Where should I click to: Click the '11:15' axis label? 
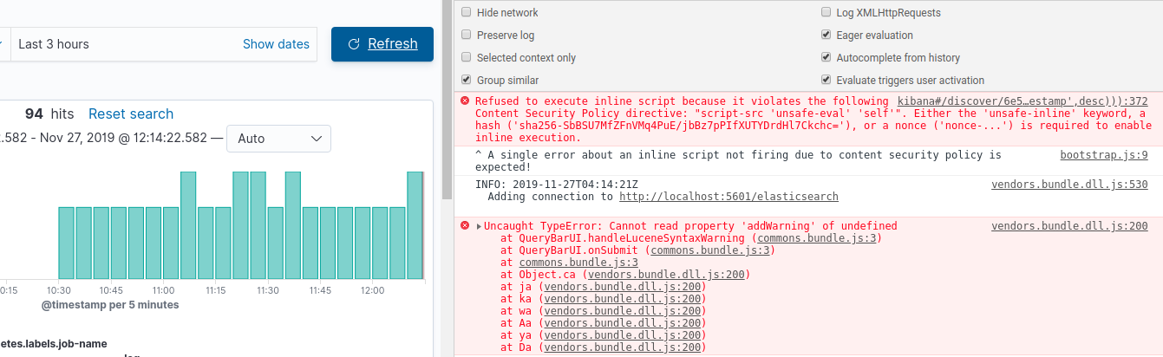[216, 290]
